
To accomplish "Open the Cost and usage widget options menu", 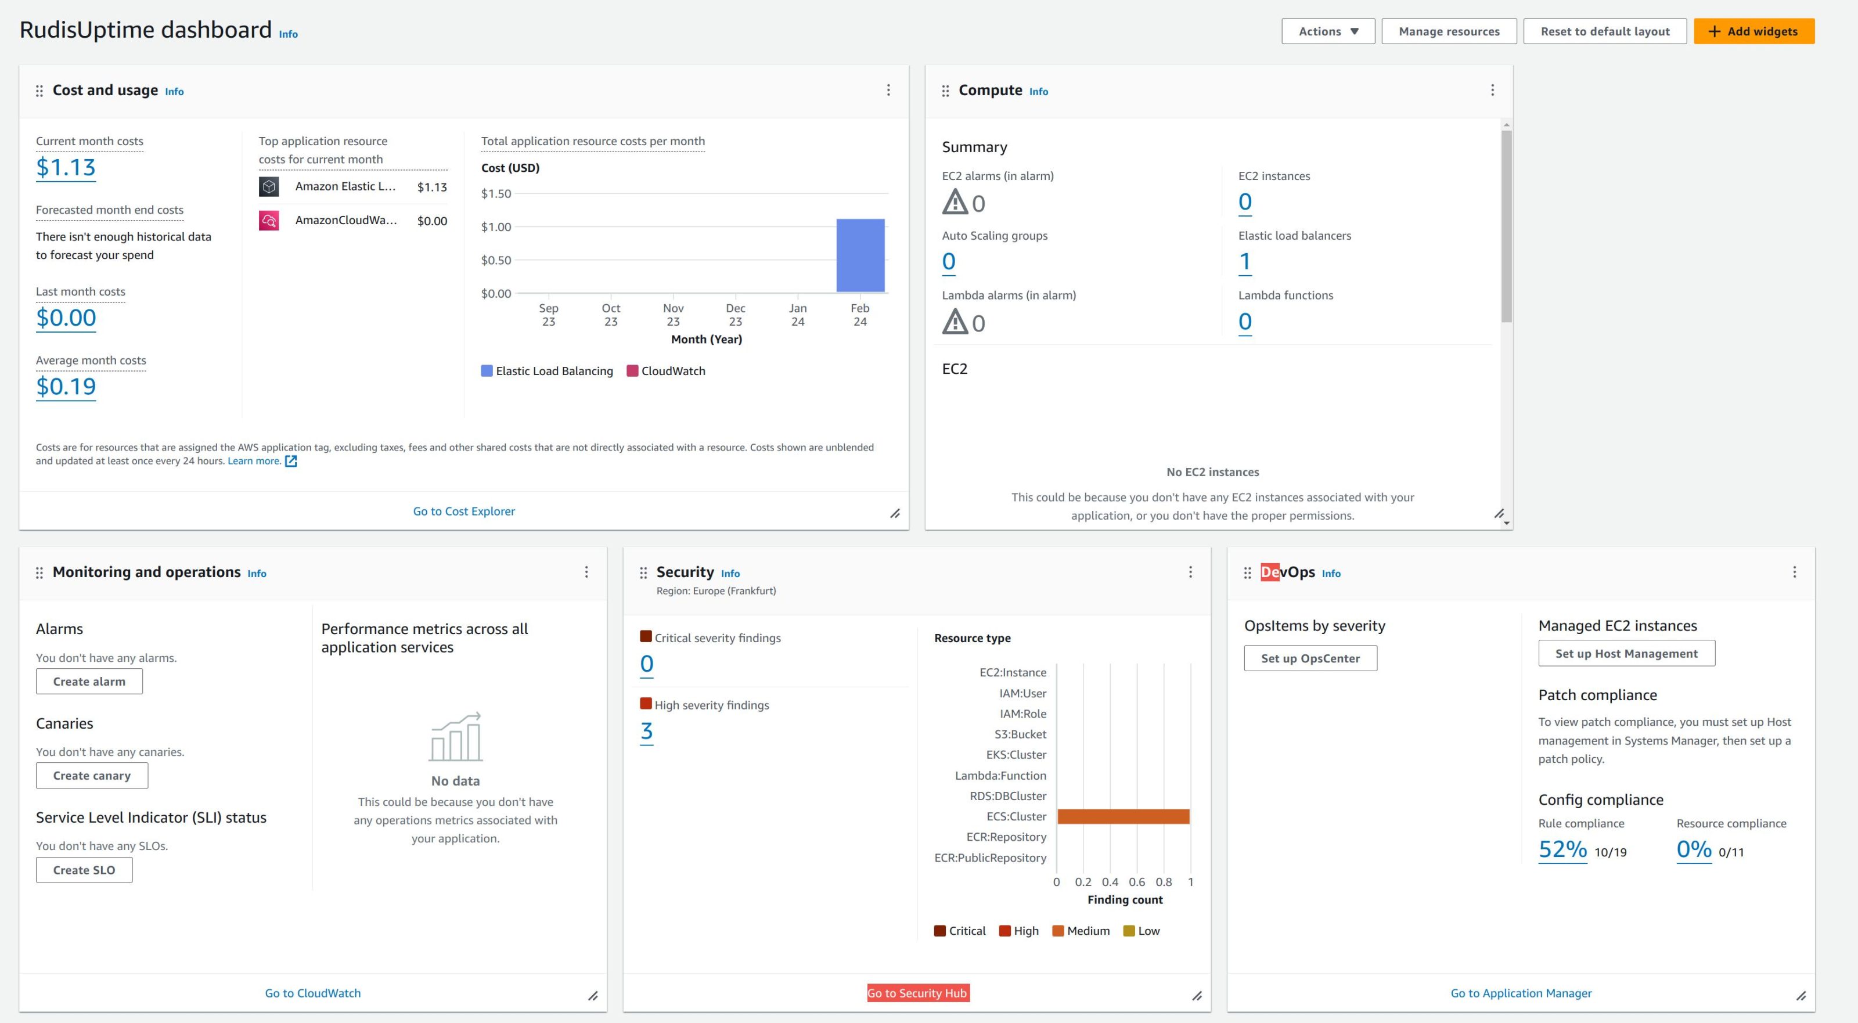I will [x=888, y=89].
